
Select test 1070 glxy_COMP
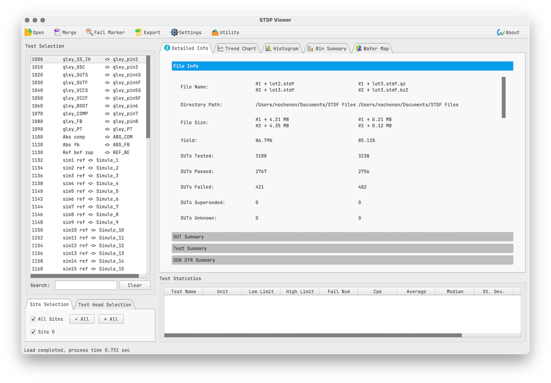pyautogui.click(x=88, y=114)
